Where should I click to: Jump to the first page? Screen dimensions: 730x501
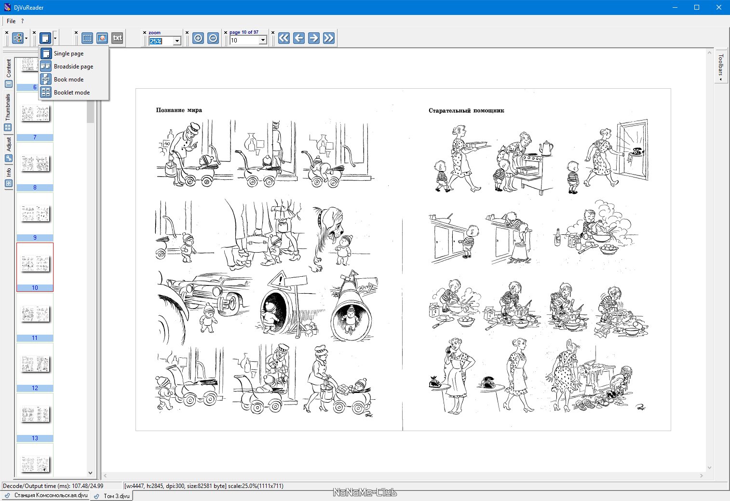click(x=284, y=38)
